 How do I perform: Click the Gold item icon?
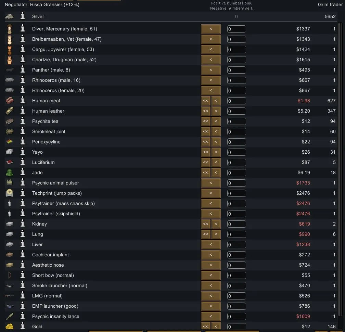[x=10, y=327]
